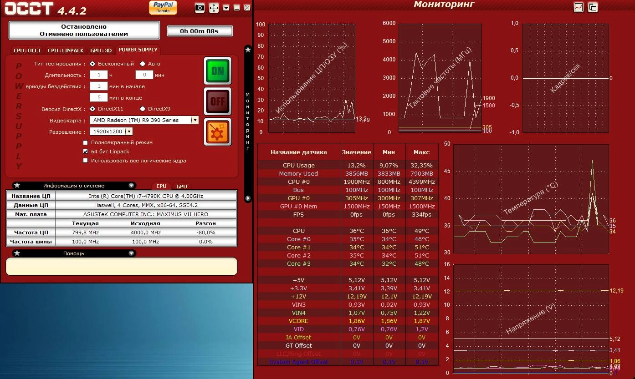The image size is (635, 379).
Task: Click the Использование ЦП/ОЗУ graph
Action: (312, 78)
